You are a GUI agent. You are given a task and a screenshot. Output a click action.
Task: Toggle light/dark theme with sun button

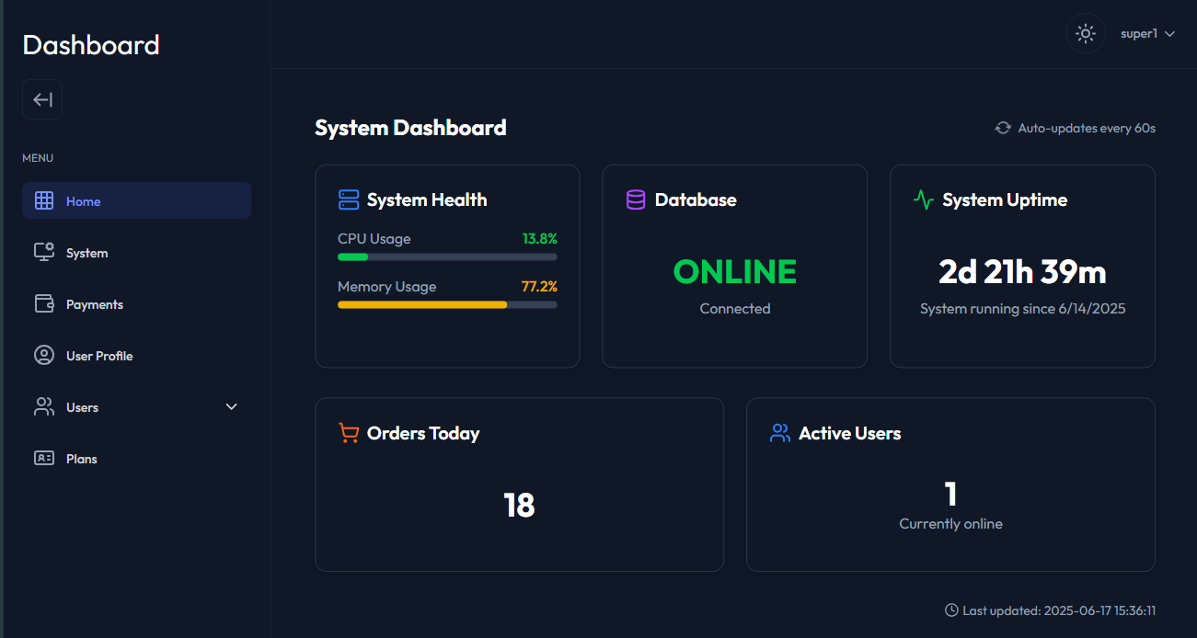pyautogui.click(x=1086, y=34)
